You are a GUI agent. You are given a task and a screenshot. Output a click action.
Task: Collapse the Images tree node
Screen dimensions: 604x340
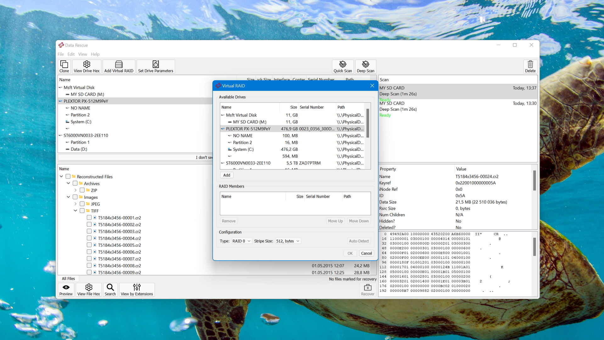68,197
